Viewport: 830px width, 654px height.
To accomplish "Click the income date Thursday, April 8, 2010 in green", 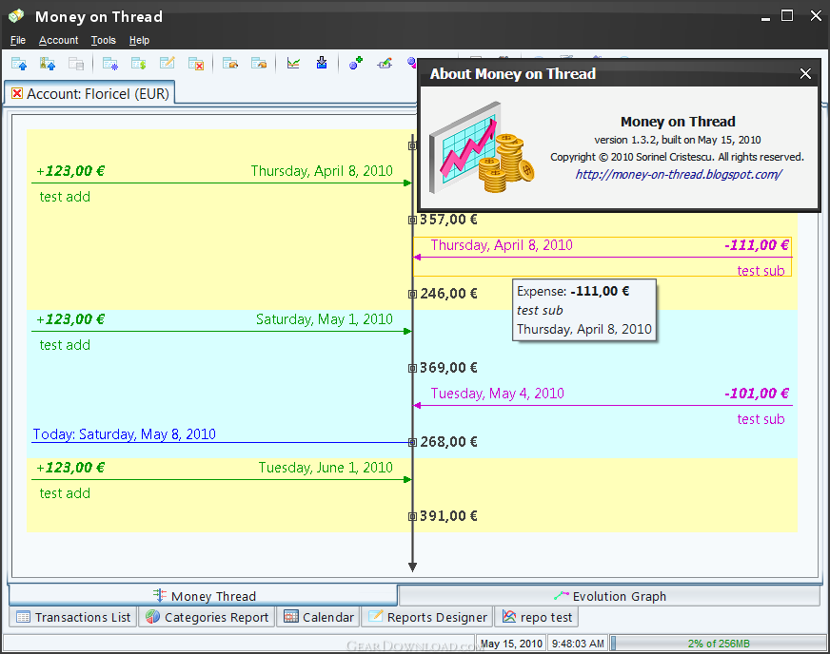I will [322, 171].
